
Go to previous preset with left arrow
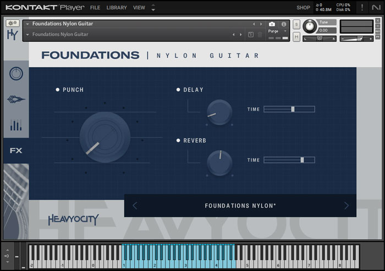135,206
